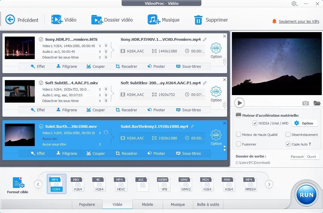Select the Soft Subtitles video thumbnail
Screen dimensions: 323x213
point(20,91)
